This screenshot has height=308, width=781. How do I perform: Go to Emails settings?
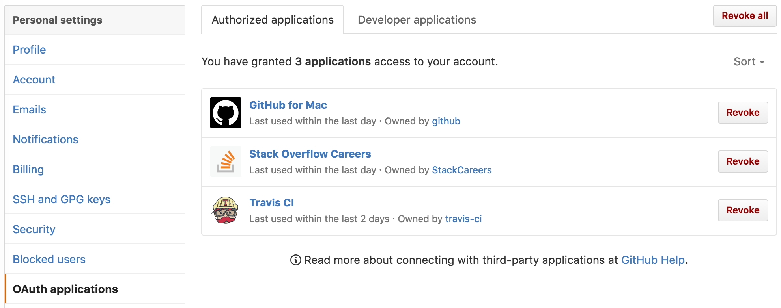tap(95, 109)
